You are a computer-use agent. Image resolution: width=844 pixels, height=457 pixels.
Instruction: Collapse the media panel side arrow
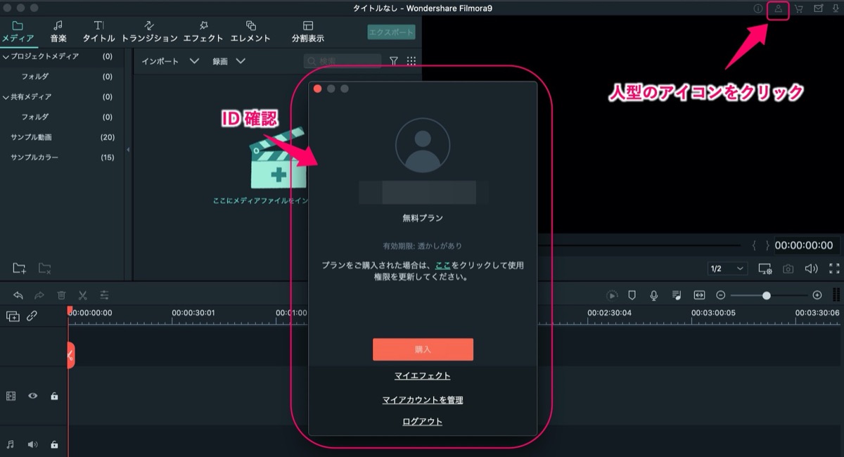tap(128, 150)
